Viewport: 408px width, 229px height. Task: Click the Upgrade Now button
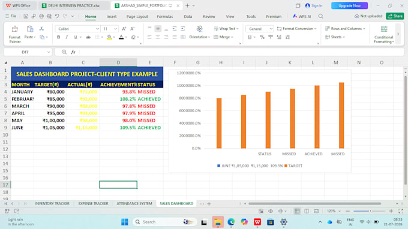(x=349, y=5)
